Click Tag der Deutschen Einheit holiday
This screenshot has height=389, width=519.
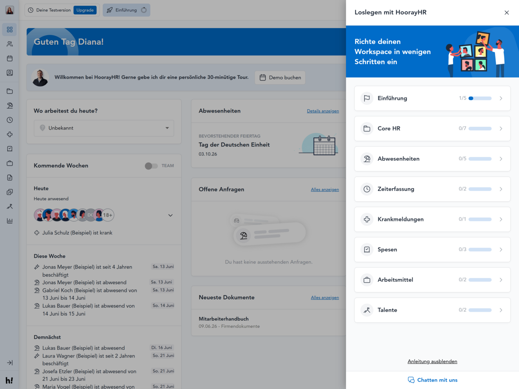(x=234, y=145)
